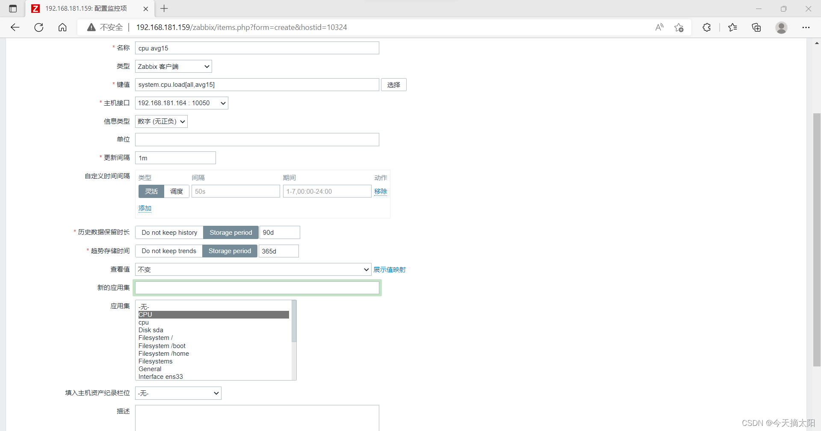The height and width of the screenshot is (431, 821).
Task: Choose Storage period for history
Action: point(231,232)
